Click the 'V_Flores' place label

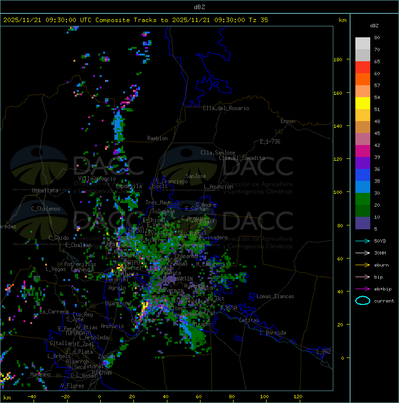tap(72, 386)
